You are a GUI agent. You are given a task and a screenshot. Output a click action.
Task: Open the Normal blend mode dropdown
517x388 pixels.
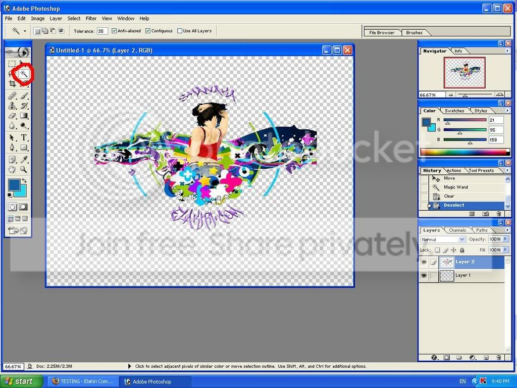(x=443, y=239)
